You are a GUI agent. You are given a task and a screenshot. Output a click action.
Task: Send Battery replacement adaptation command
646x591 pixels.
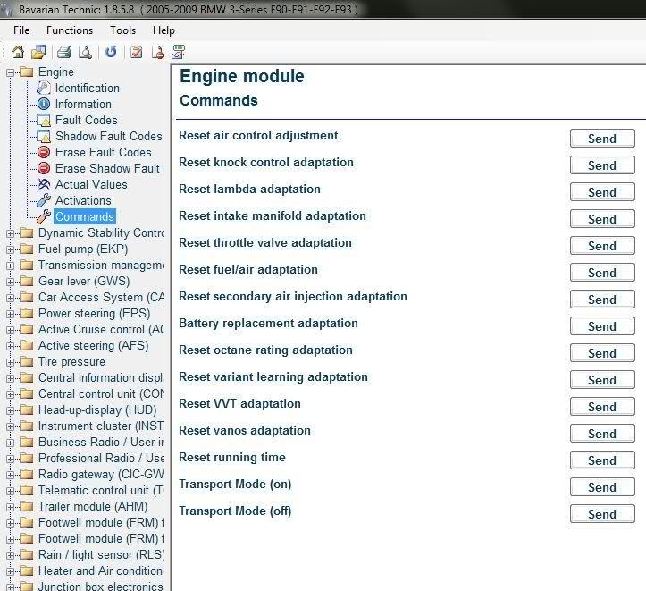[602, 326]
